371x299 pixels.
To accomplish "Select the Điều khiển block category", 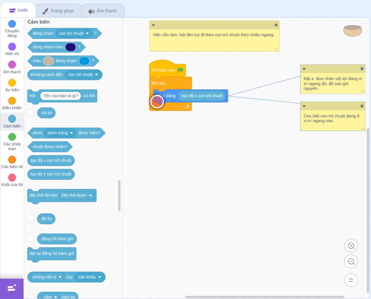I will coord(12,103).
